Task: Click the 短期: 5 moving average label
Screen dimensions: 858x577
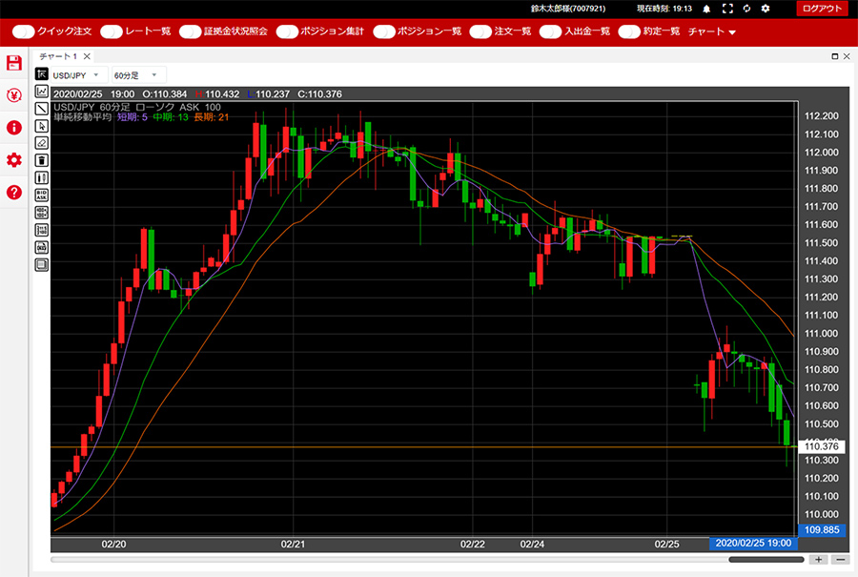Action: pyautogui.click(x=133, y=117)
